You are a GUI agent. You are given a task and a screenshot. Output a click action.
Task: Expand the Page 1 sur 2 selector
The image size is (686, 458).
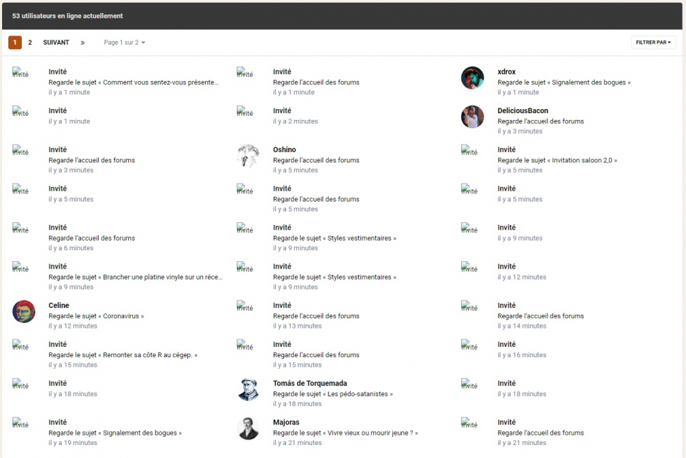124,43
